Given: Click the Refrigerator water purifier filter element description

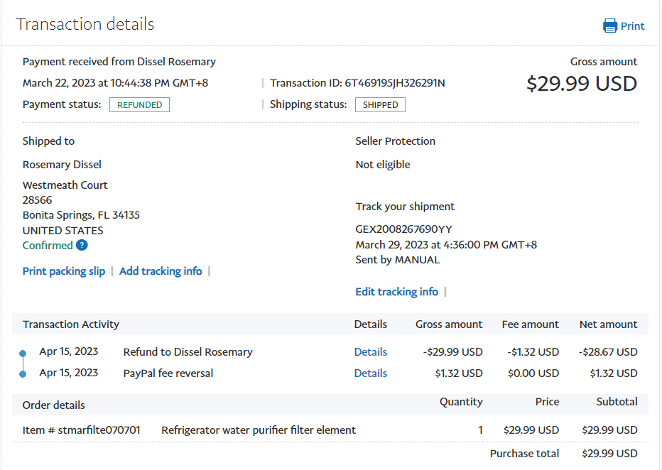Looking at the screenshot, I should (x=259, y=430).
